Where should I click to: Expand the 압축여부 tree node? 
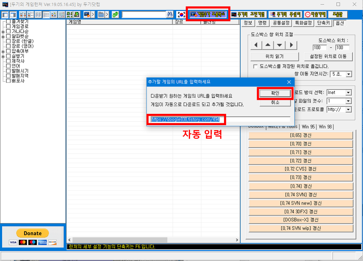[3, 51]
